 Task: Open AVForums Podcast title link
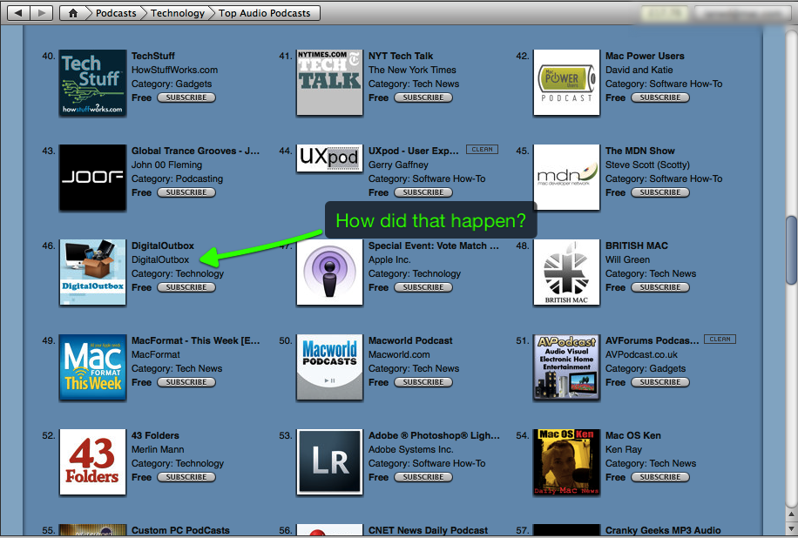[x=652, y=340]
